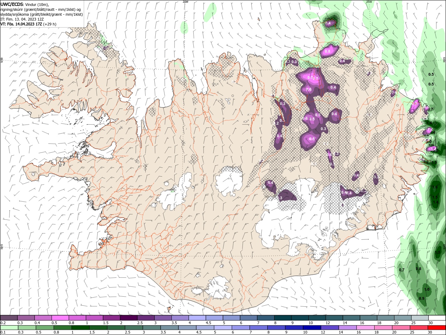The height and width of the screenshot is (335, 446).
Task: Pick the deep blue 10 swatch in the lower legend
Action: coord(312,328)
